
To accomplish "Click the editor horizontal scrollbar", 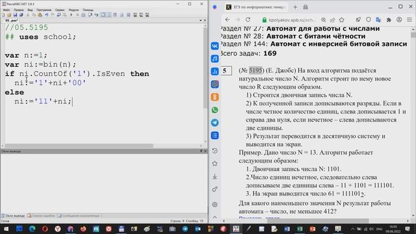I will pos(79,146).
